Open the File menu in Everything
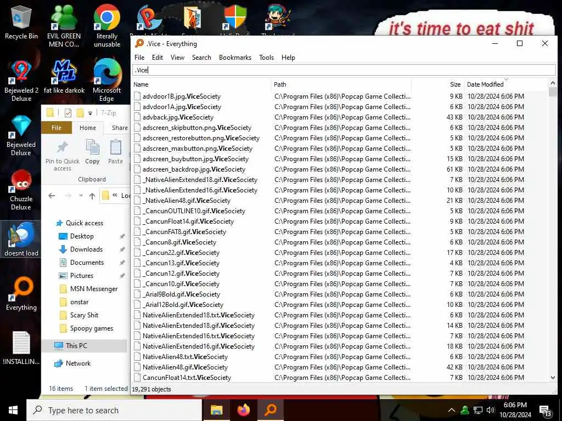This screenshot has height=421, width=562. [139, 57]
